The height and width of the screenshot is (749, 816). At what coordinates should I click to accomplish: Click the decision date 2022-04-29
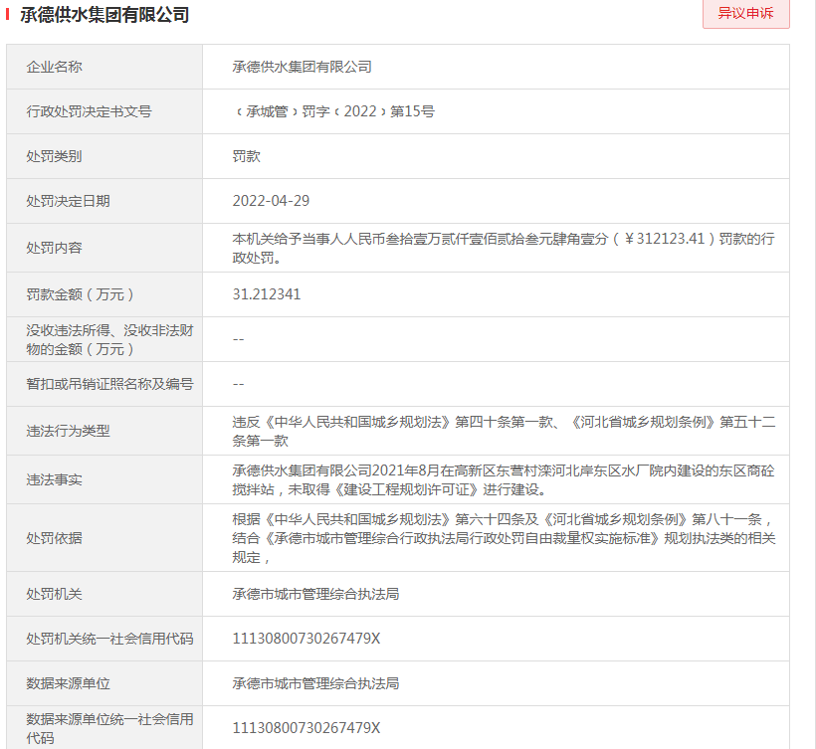coord(271,201)
